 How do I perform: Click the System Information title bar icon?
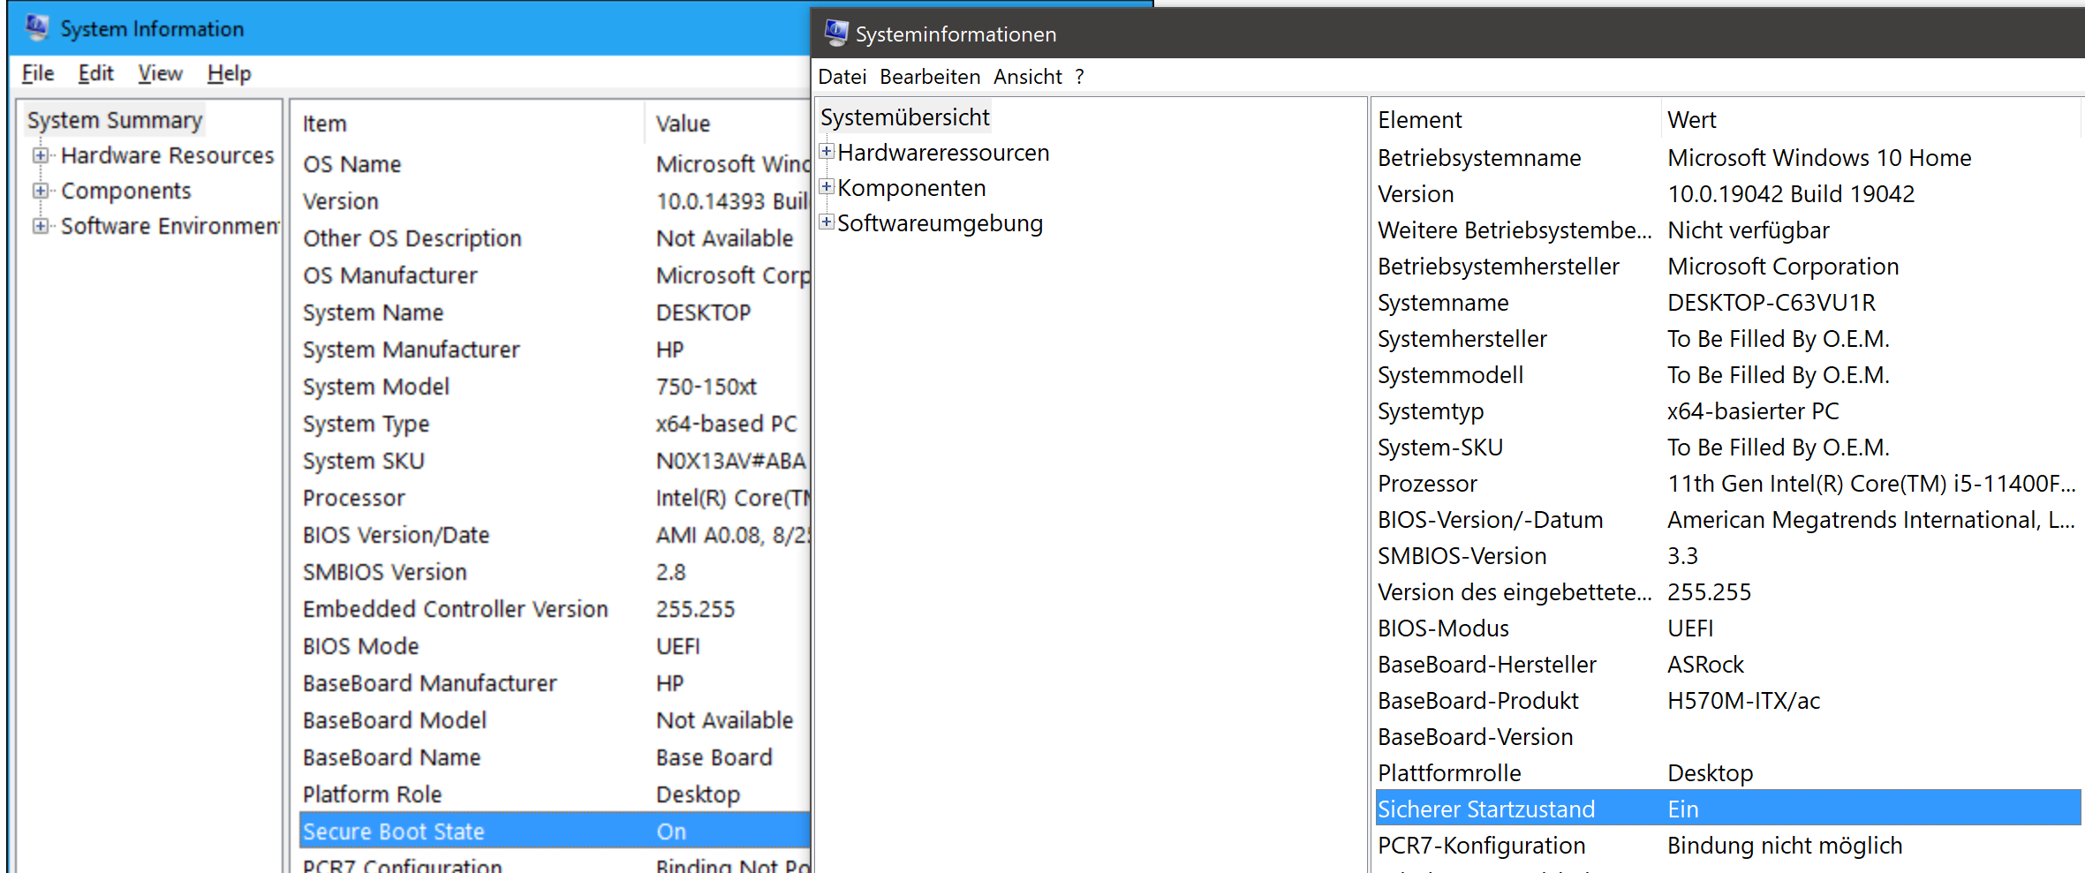pyautogui.click(x=36, y=27)
